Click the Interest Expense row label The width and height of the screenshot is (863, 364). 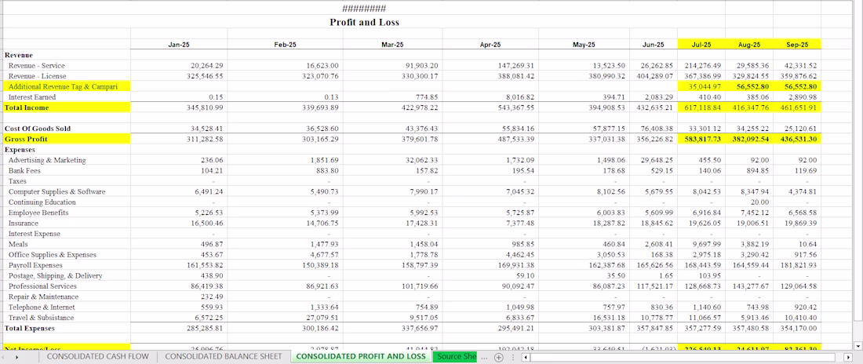coord(34,234)
